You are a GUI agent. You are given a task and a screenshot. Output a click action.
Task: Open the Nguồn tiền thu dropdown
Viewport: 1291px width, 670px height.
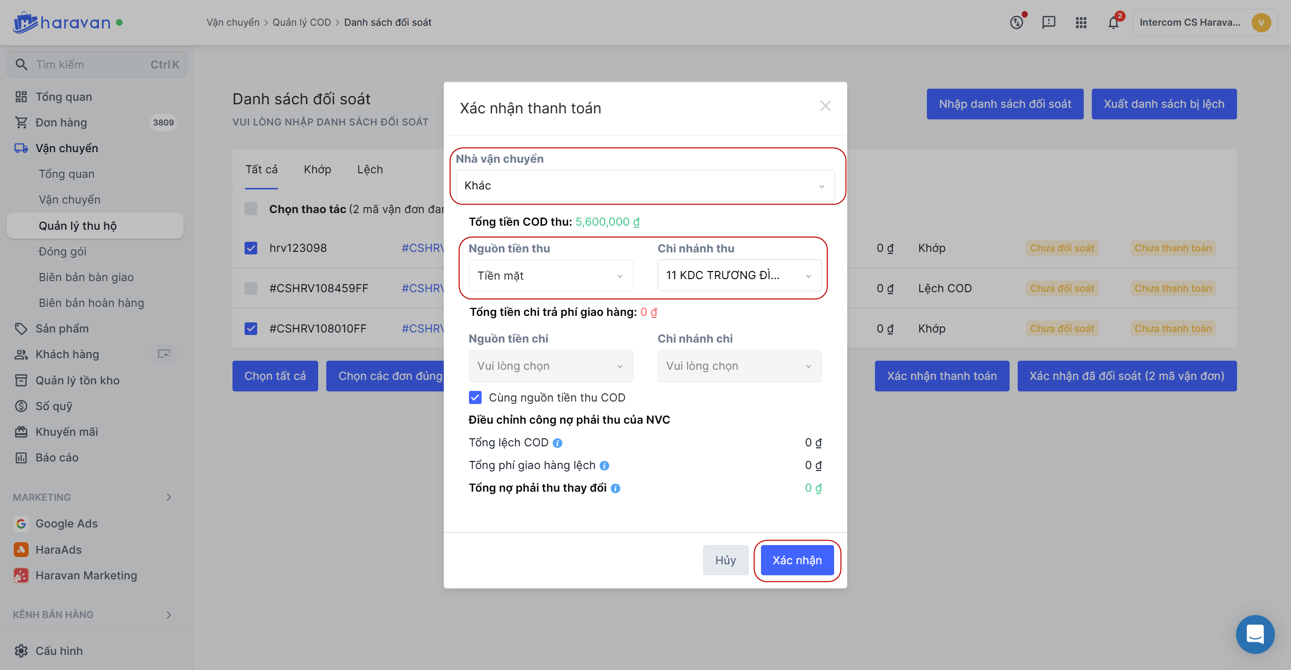click(550, 276)
